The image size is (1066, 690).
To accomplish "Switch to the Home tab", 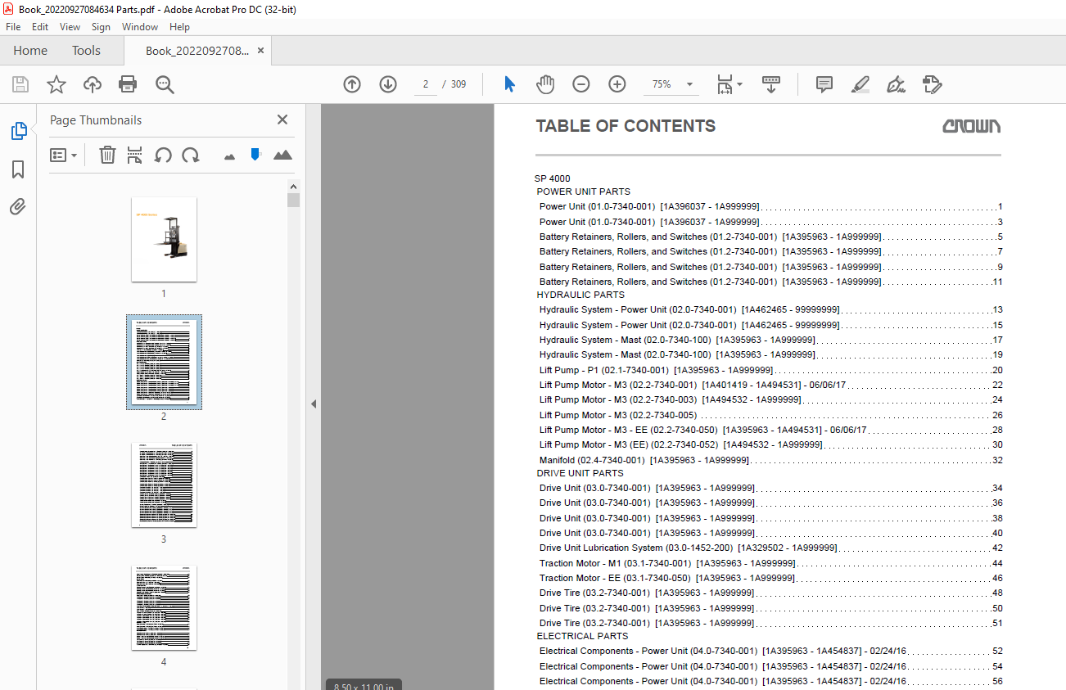I will point(30,50).
